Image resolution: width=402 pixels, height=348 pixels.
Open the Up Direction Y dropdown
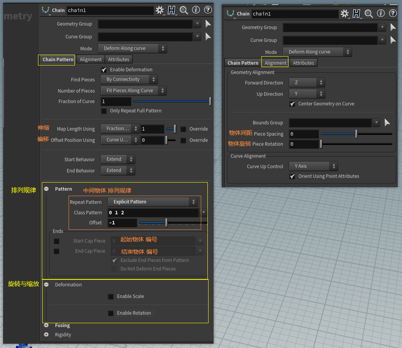[307, 93]
